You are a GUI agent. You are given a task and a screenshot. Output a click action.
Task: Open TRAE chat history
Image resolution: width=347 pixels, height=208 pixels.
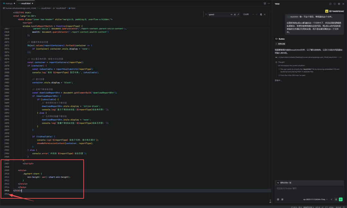[334, 4]
